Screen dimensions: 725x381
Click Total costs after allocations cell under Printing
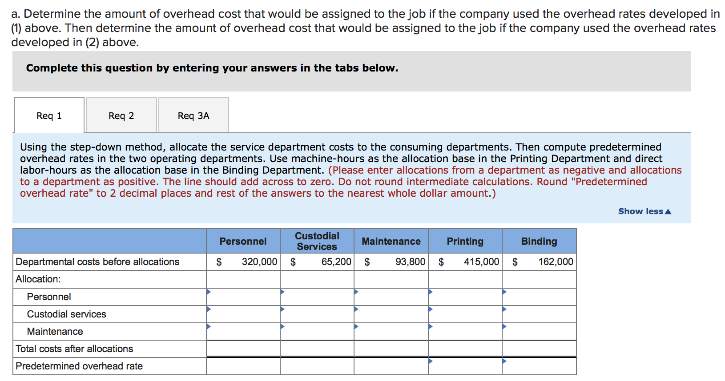tap(465, 349)
